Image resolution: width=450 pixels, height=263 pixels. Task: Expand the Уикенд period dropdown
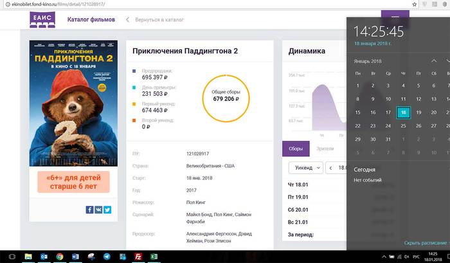pos(306,168)
